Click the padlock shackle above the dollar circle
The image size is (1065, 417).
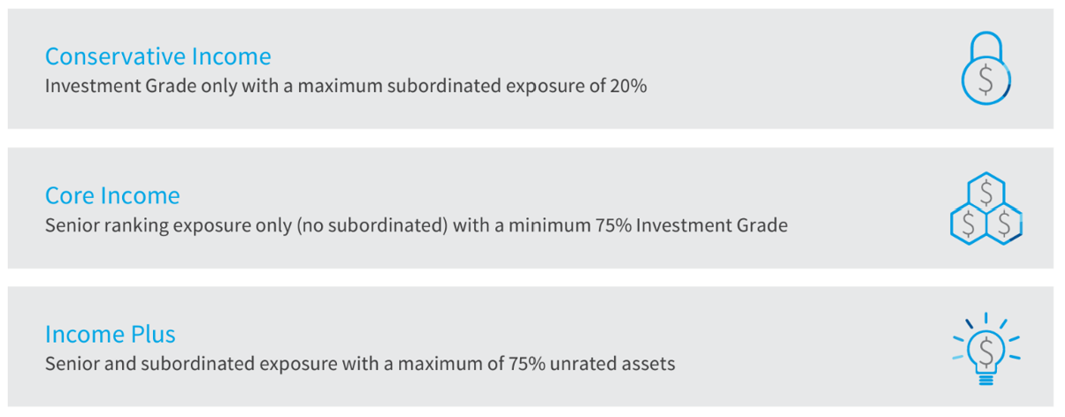coord(985,44)
